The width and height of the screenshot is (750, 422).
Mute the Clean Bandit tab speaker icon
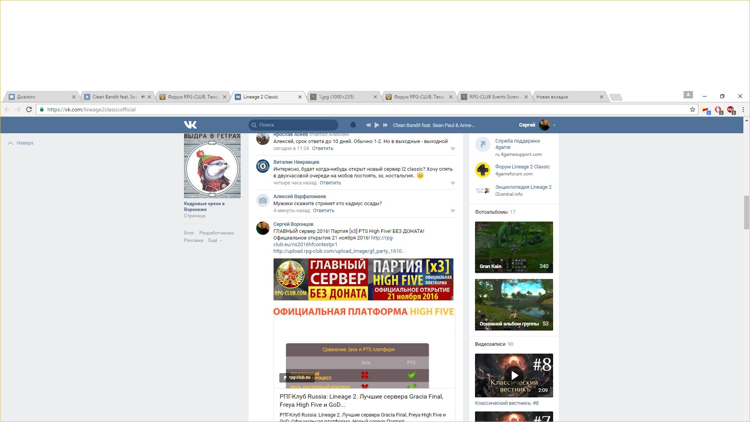click(143, 97)
